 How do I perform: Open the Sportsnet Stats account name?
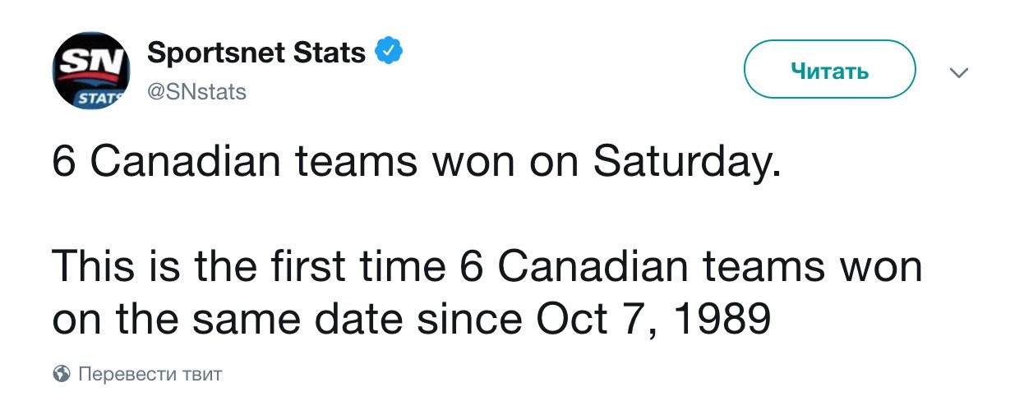point(256,53)
